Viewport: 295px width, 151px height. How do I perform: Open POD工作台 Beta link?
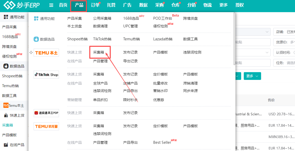point(163,18)
